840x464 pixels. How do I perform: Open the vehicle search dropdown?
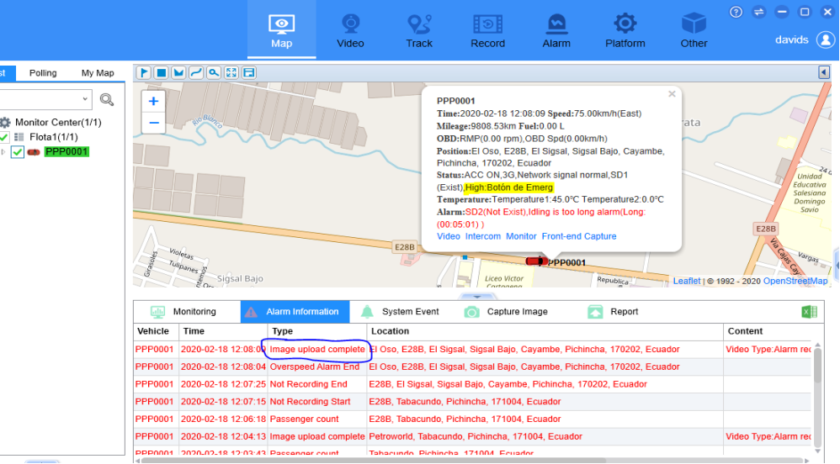(x=85, y=99)
